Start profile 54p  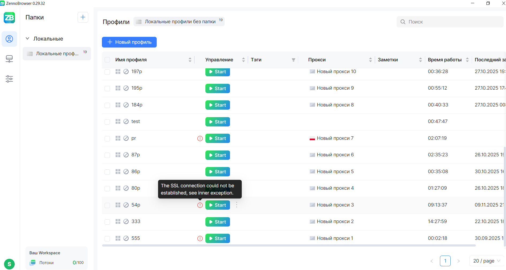pos(218,205)
